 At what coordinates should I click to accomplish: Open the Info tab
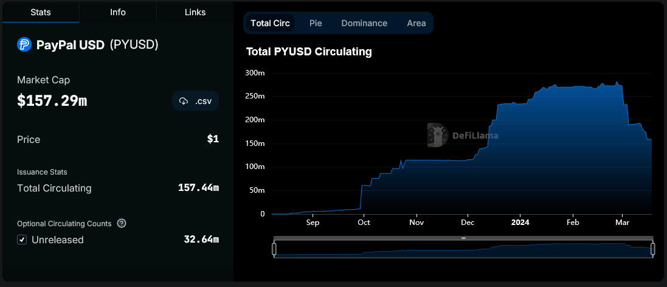118,12
